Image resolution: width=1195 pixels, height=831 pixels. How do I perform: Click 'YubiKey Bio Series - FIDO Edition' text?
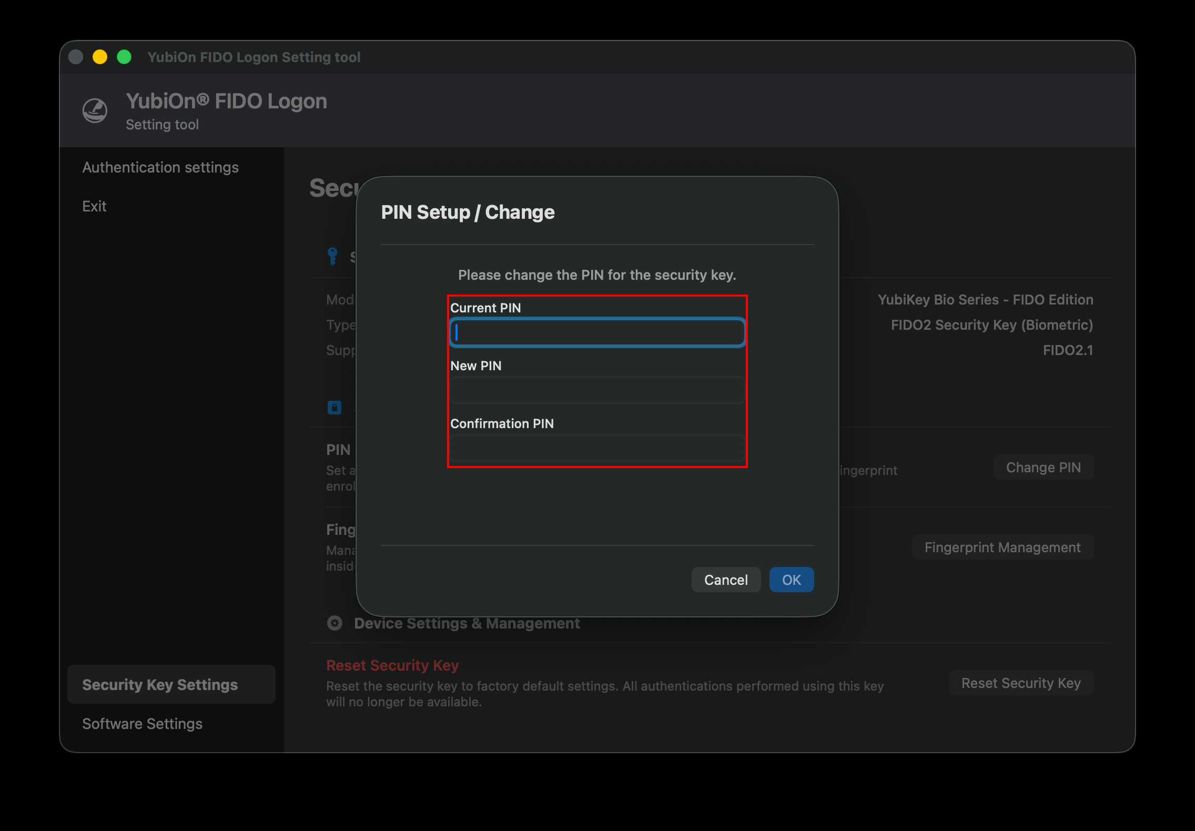point(985,300)
